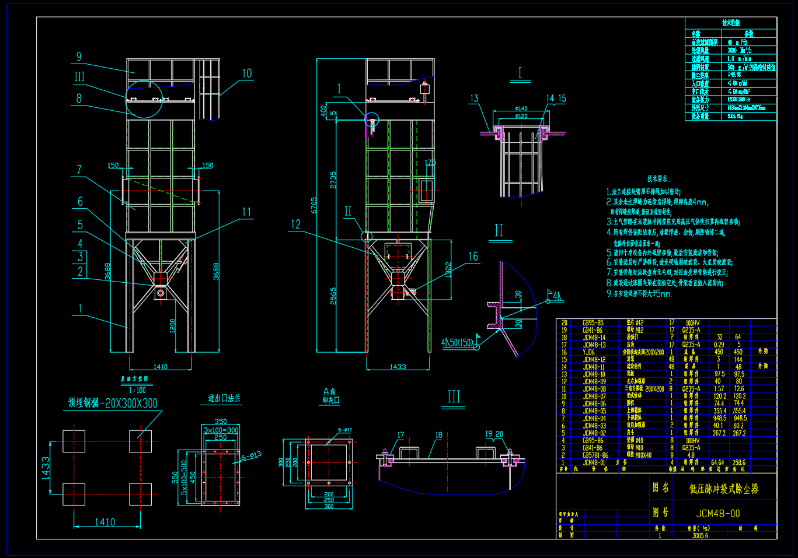
Task: Click the 6-ø13 hole note
Action: click(251, 456)
